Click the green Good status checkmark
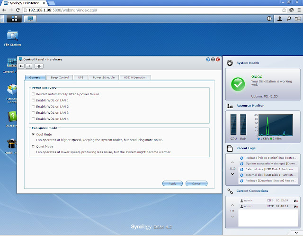The width and height of the screenshot is (303, 236). [x=238, y=84]
